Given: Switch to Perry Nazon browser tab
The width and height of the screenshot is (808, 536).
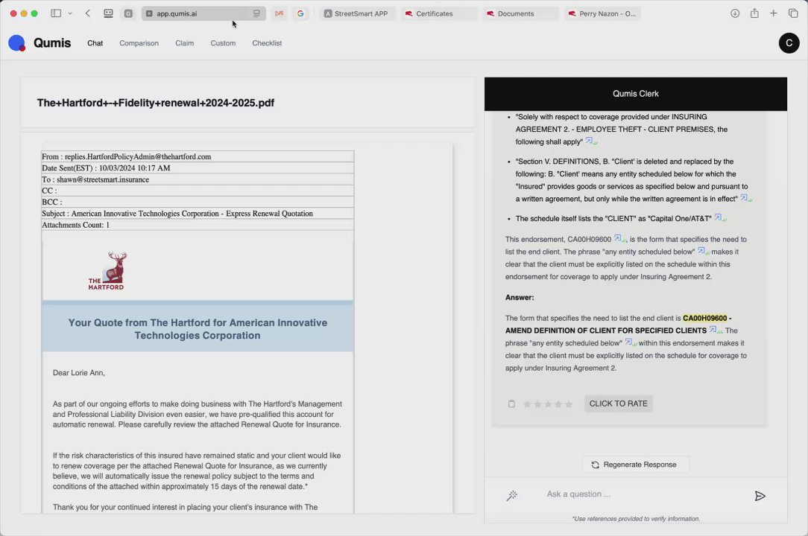Looking at the screenshot, I should (x=602, y=13).
